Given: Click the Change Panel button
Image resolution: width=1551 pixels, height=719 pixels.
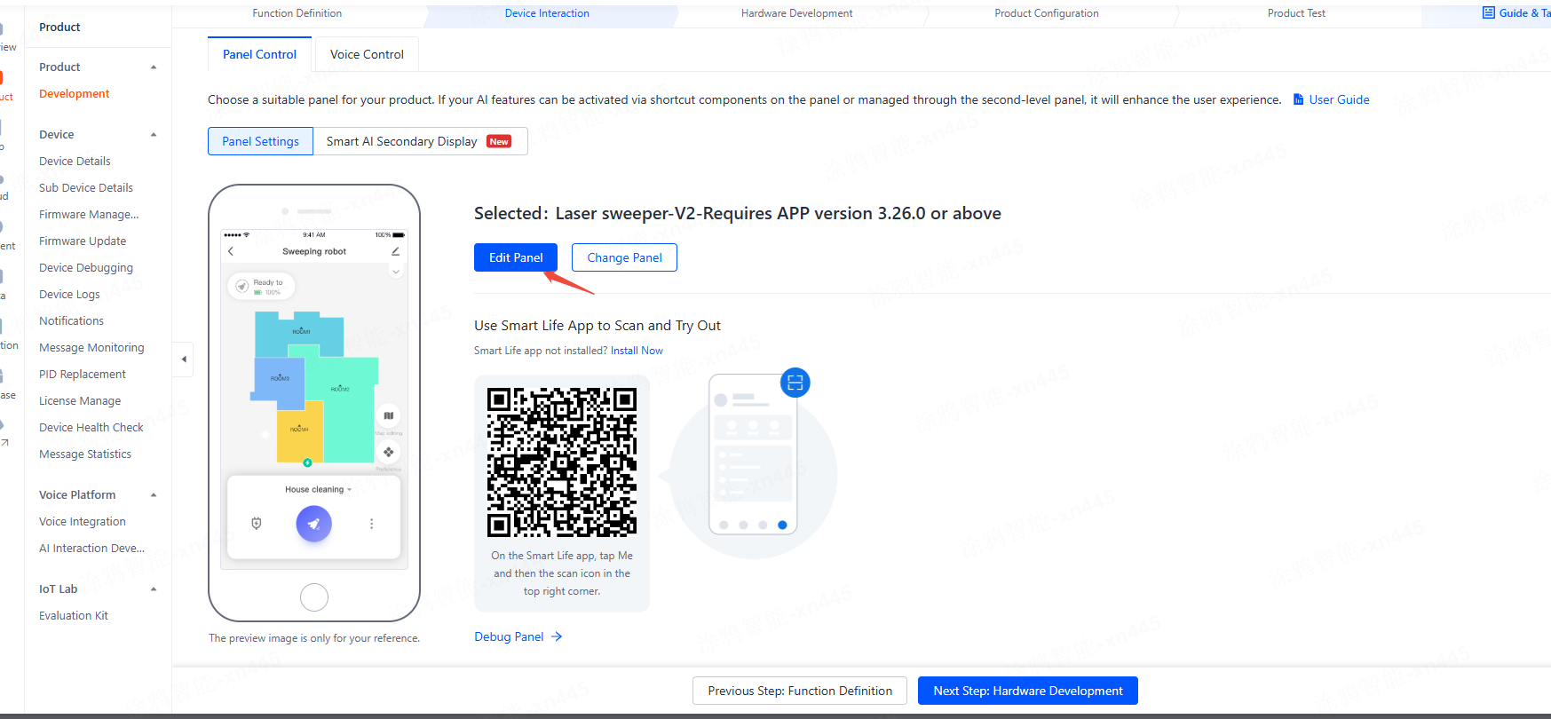Looking at the screenshot, I should pos(624,257).
